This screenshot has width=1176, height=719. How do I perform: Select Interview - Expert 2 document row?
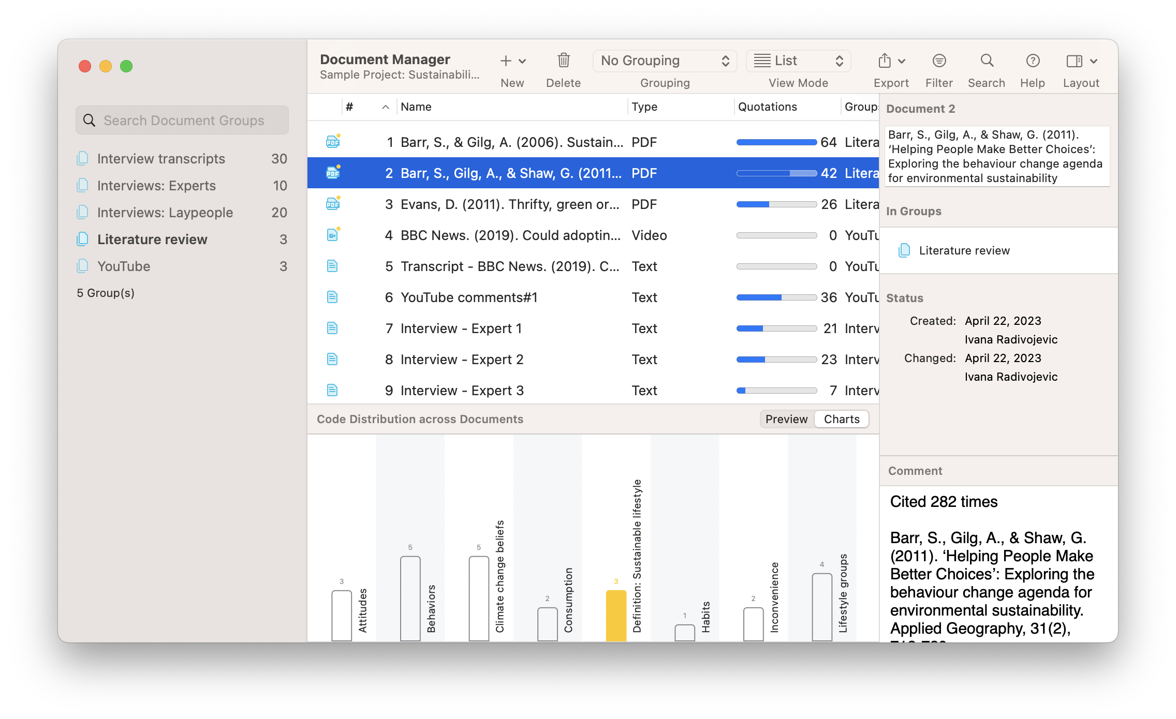click(x=462, y=360)
